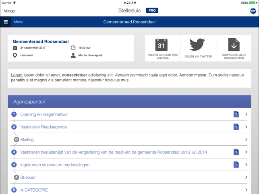Click the location pin beside raadszaal
The height and width of the screenshot is (194, 259).
(15, 55)
